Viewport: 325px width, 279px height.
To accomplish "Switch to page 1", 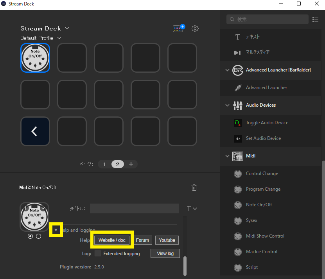I will click(104, 164).
